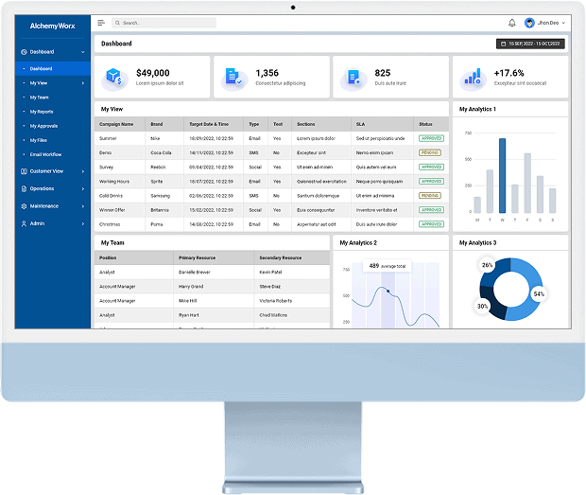Select Email Workflow in the sidebar

coord(45,154)
